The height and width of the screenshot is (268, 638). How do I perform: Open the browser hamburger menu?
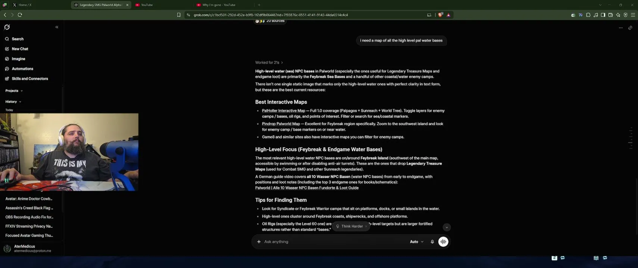click(633, 15)
